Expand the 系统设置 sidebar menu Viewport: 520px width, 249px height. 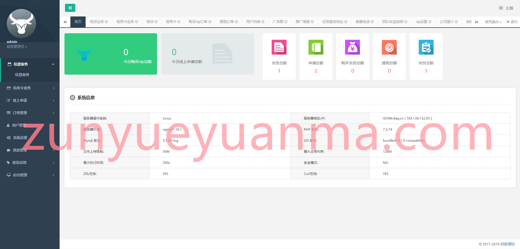tap(30, 138)
